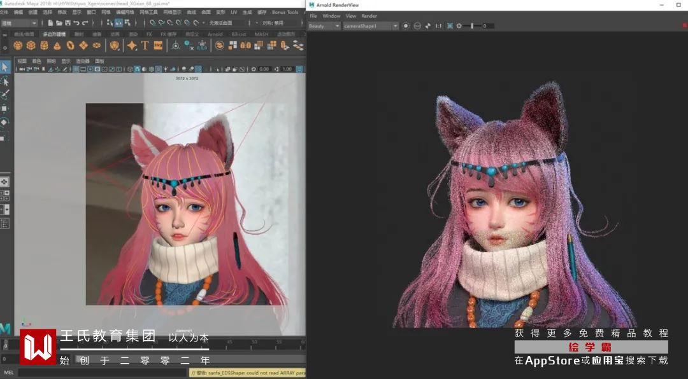Screen dimensions: 688x379
Task: Create a polygon plane from shelf
Action: point(83,45)
